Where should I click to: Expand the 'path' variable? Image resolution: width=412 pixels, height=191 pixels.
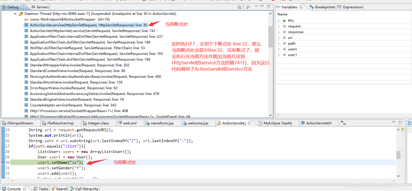coord(279,43)
